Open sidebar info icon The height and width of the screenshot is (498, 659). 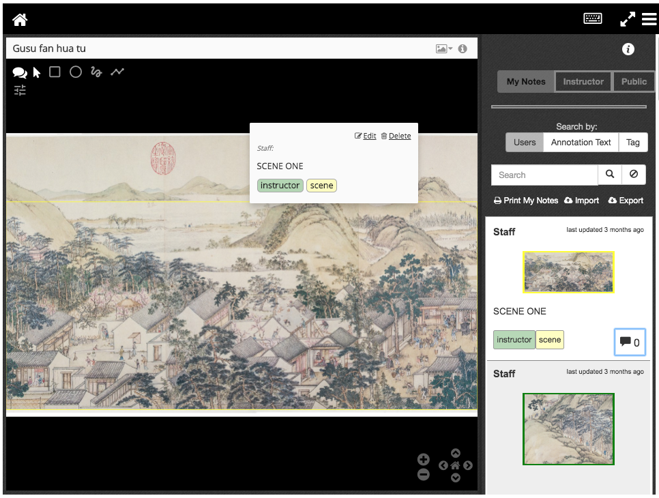pos(628,49)
